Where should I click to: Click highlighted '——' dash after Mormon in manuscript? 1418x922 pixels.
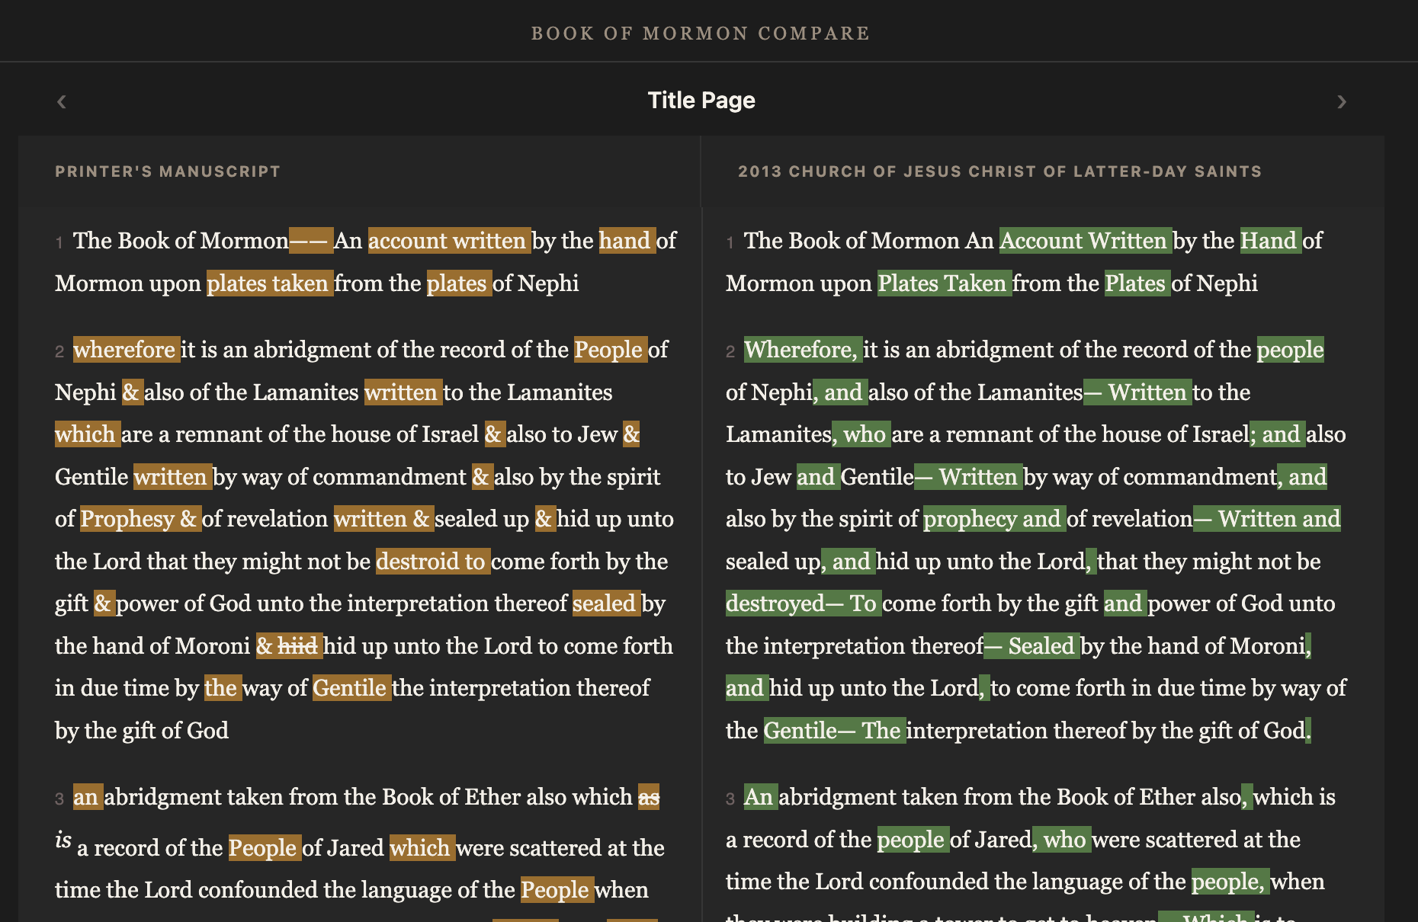coord(311,241)
